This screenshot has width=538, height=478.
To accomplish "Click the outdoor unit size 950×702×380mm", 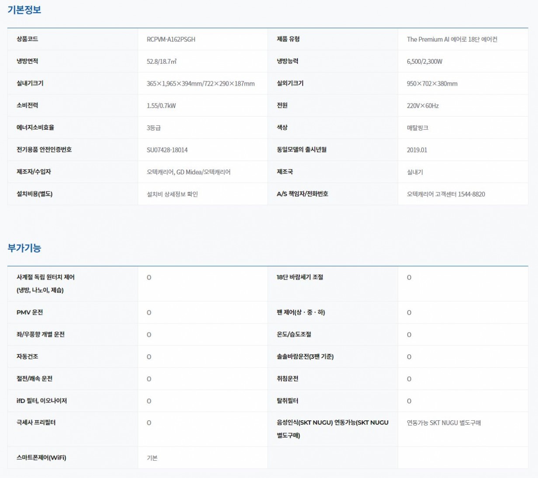I will point(432,83).
